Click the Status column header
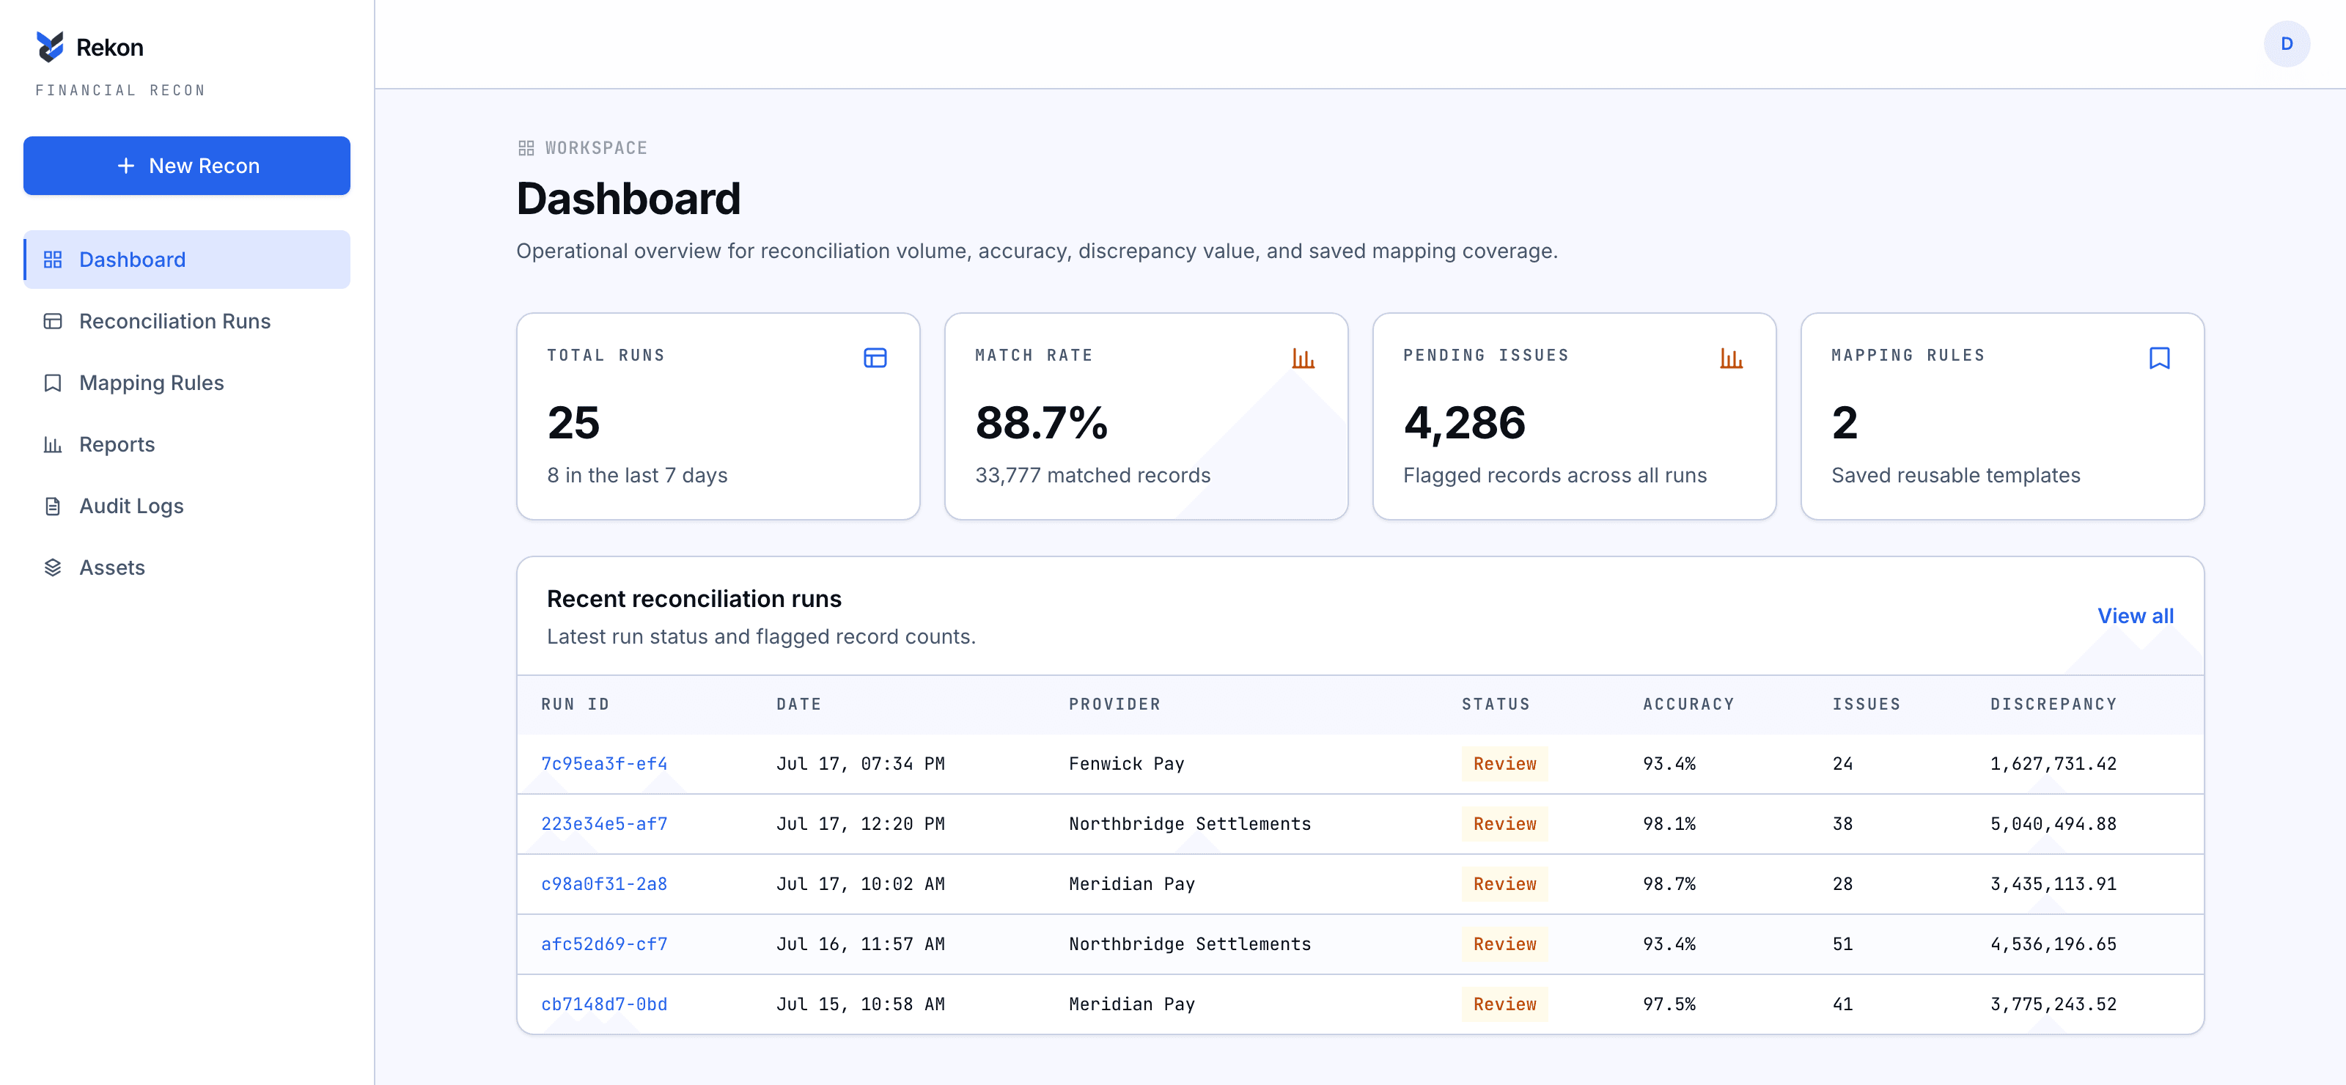This screenshot has width=2346, height=1085. coord(1496,705)
